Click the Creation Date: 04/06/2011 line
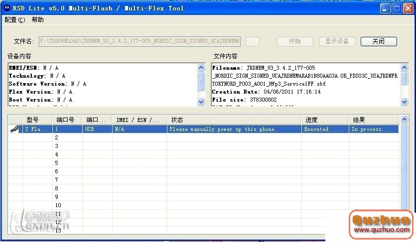 coord(267,92)
